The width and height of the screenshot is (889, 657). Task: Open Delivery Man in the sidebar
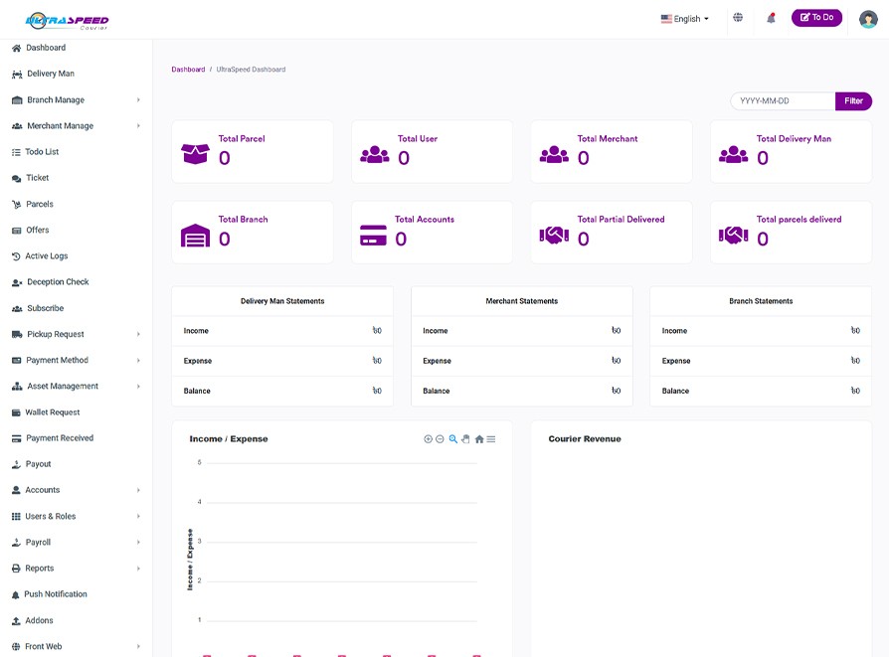pyautogui.click(x=50, y=74)
